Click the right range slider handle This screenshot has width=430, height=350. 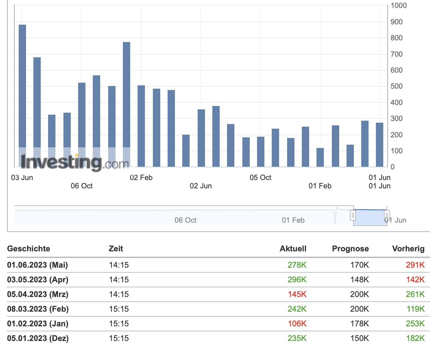click(387, 215)
